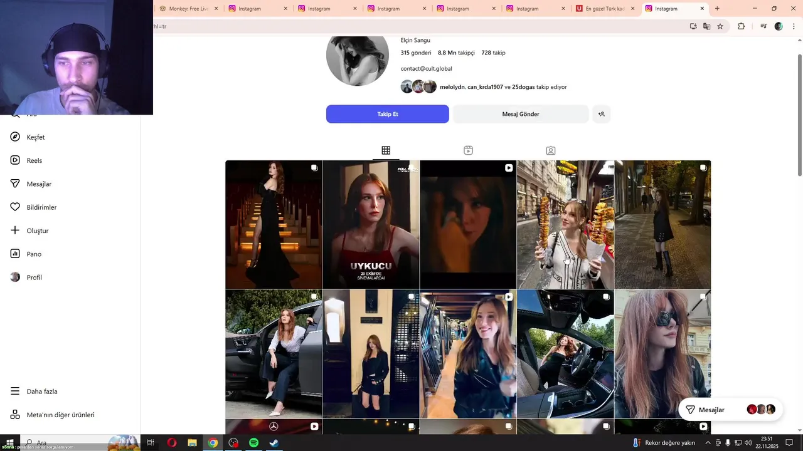Open the floating Mesajlar messages bubble
This screenshot has height=451, width=803.
pyautogui.click(x=730, y=410)
